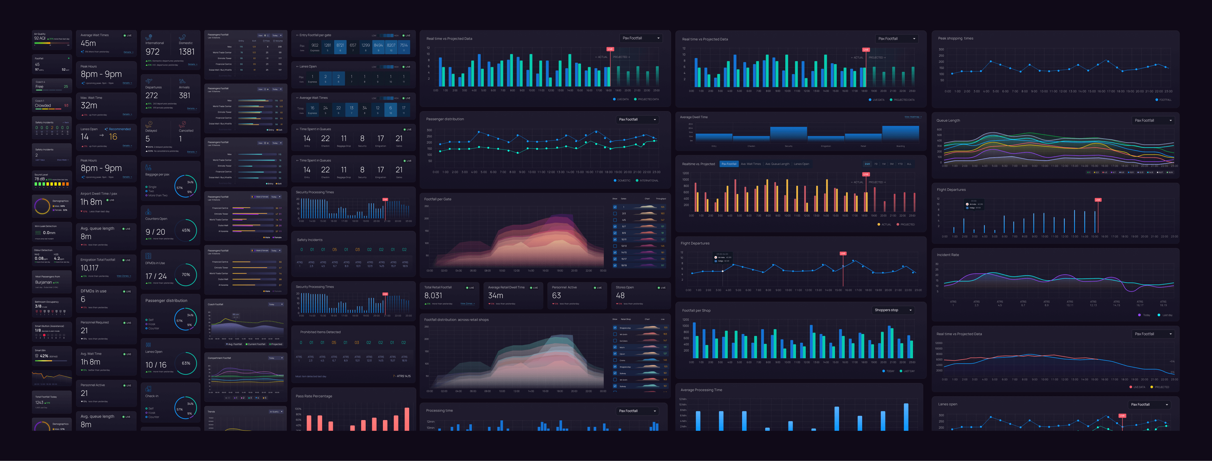Uncheck the Mochi retail shop checkbox
This screenshot has height=461, width=1212.
point(614,347)
